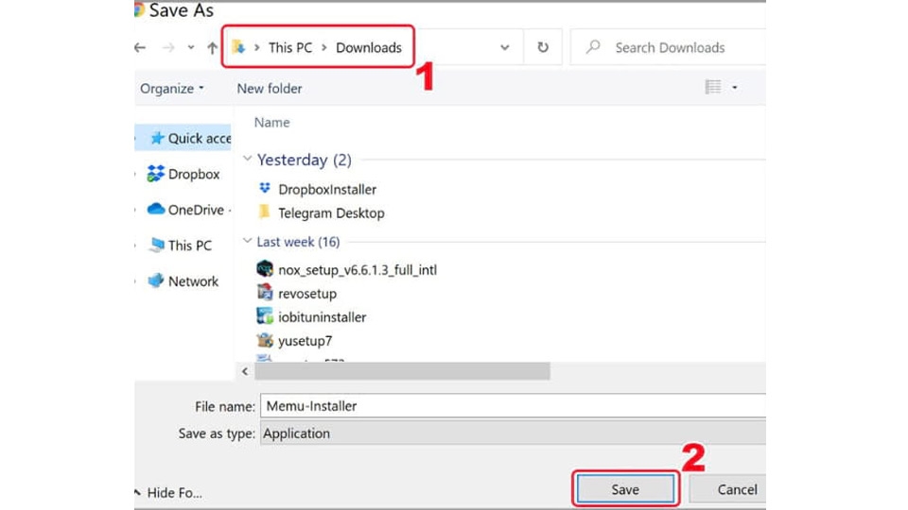Viewport: 908px width, 510px height.
Task: Click the horizontal scrollbar left arrow
Action: [245, 371]
